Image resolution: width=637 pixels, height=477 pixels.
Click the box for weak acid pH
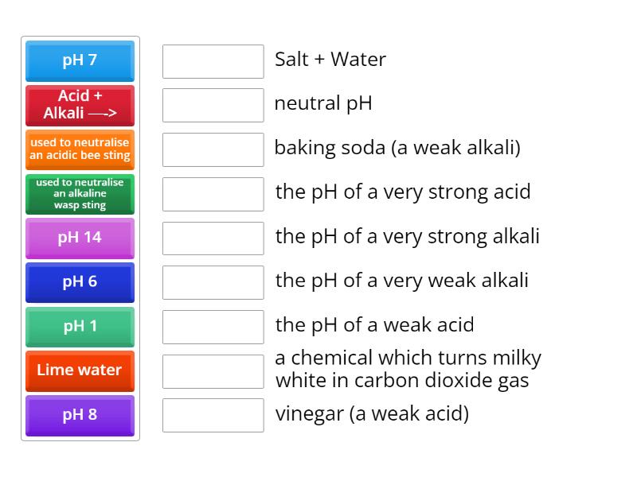pyautogui.click(x=212, y=327)
